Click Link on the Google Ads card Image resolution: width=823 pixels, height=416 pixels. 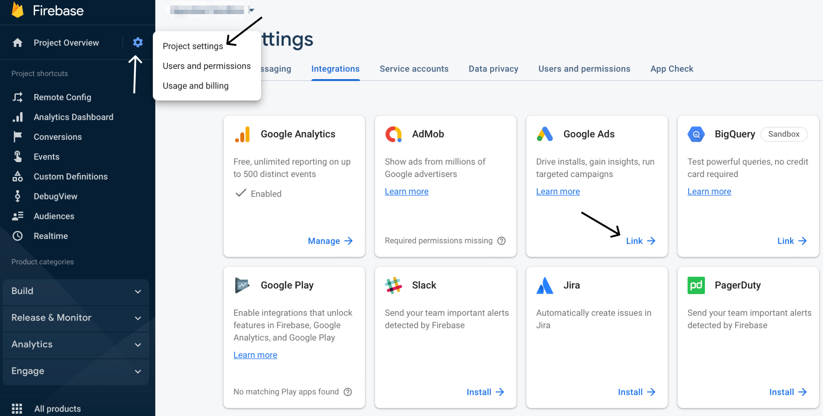pos(640,241)
